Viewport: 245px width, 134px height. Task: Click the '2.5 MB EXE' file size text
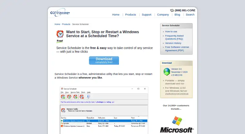(x=177, y=75)
